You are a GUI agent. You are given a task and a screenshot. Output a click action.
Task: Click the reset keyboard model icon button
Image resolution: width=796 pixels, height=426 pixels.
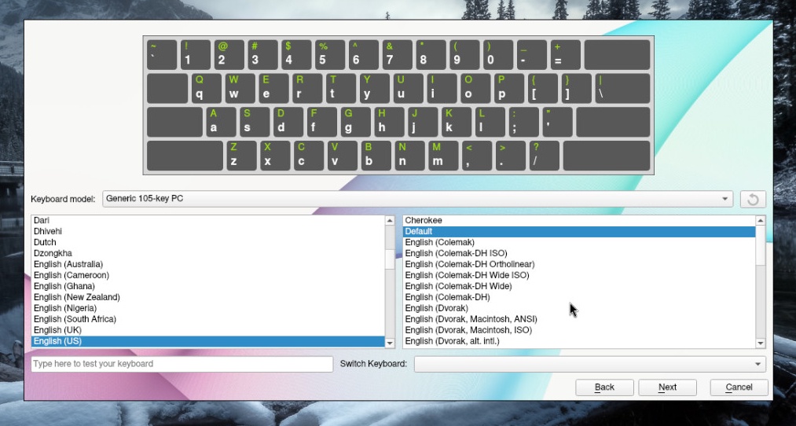click(752, 199)
